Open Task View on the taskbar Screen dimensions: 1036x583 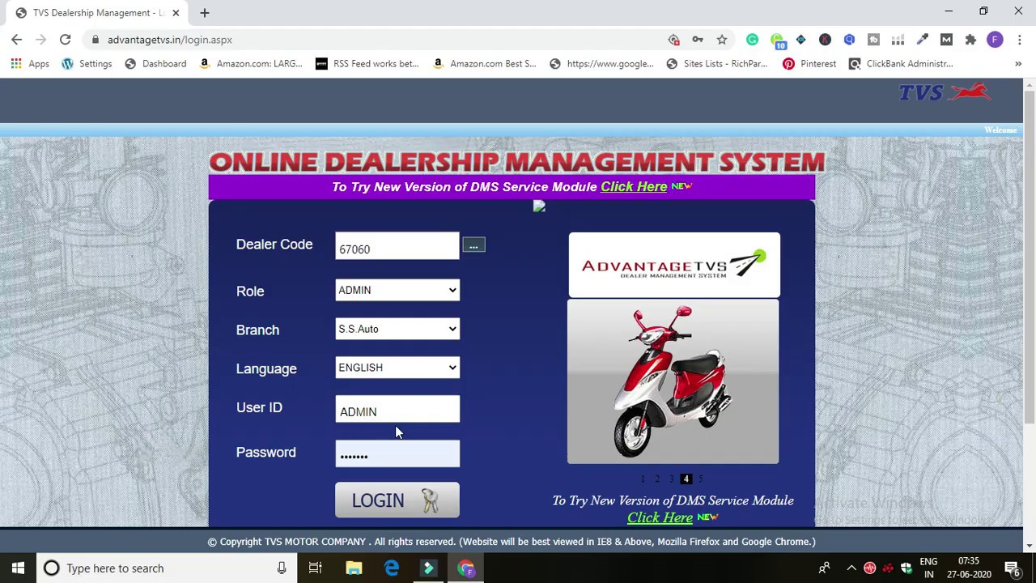coord(315,568)
